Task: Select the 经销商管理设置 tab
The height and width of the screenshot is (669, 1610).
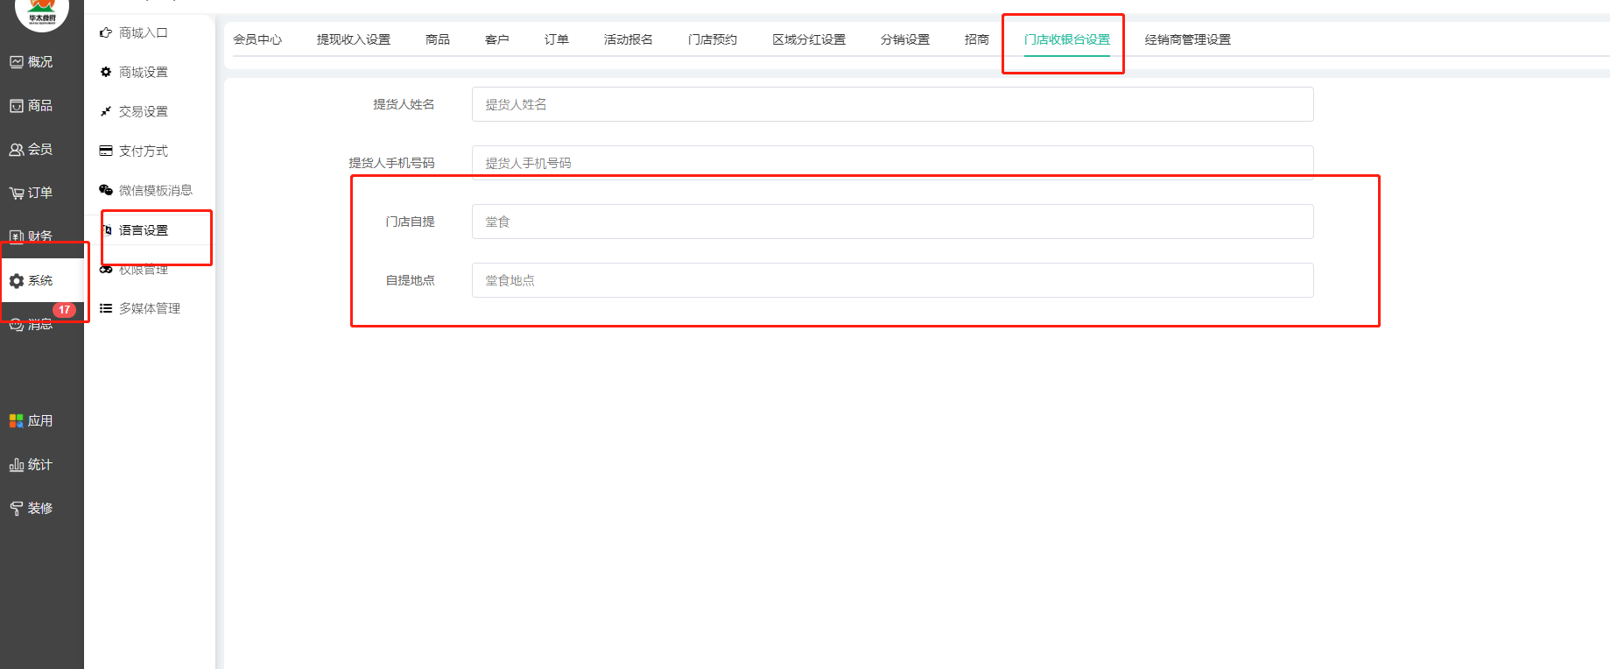Action: pos(1187,40)
